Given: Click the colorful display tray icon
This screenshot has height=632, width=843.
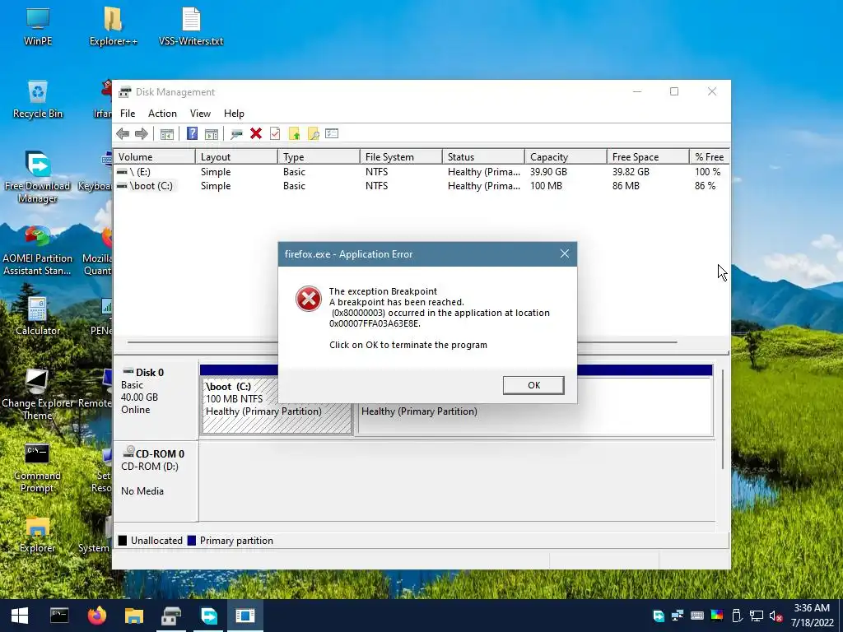Looking at the screenshot, I should click(717, 616).
